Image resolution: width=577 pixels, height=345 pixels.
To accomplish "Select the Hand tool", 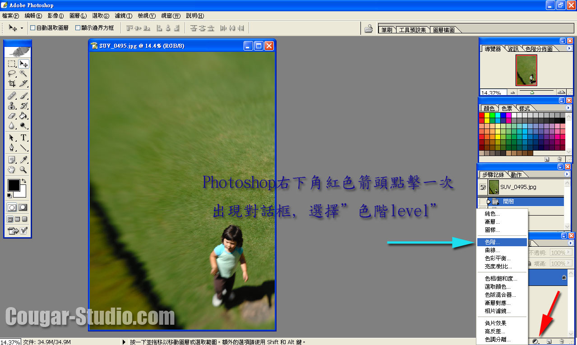I will [x=12, y=170].
